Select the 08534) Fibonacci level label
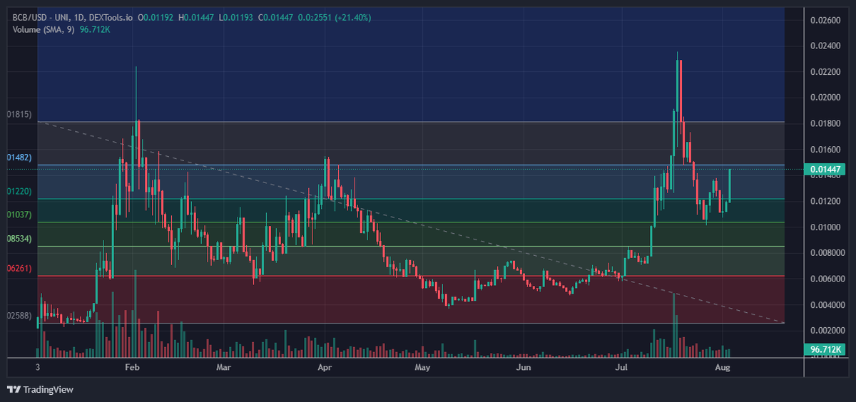 click(x=20, y=239)
